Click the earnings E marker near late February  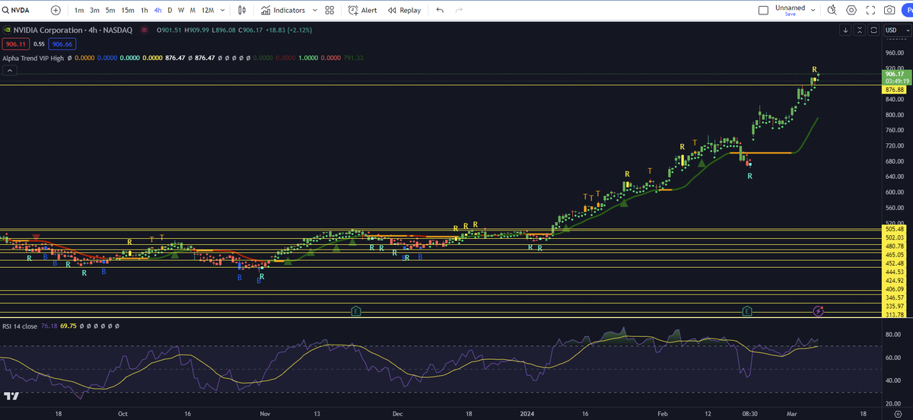point(748,310)
